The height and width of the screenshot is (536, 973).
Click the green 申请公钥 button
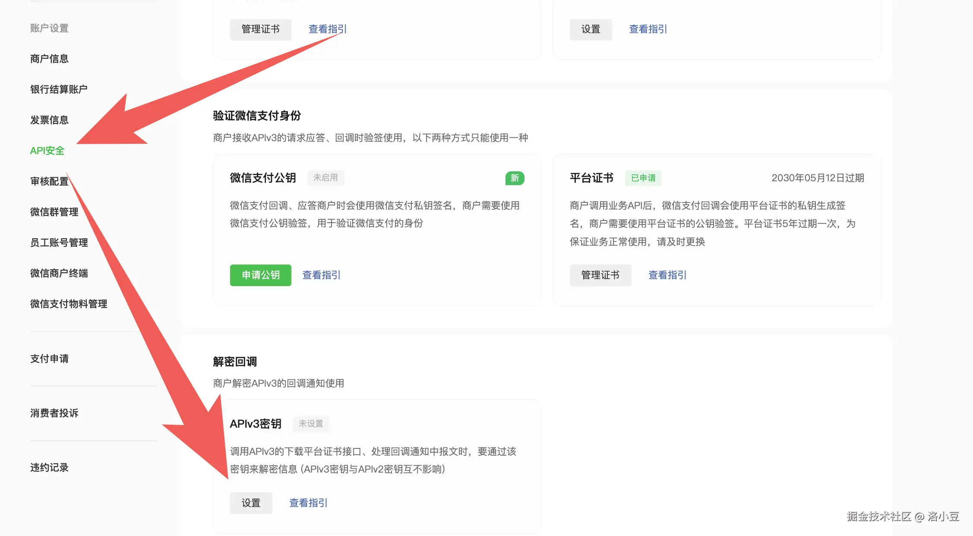point(260,275)
